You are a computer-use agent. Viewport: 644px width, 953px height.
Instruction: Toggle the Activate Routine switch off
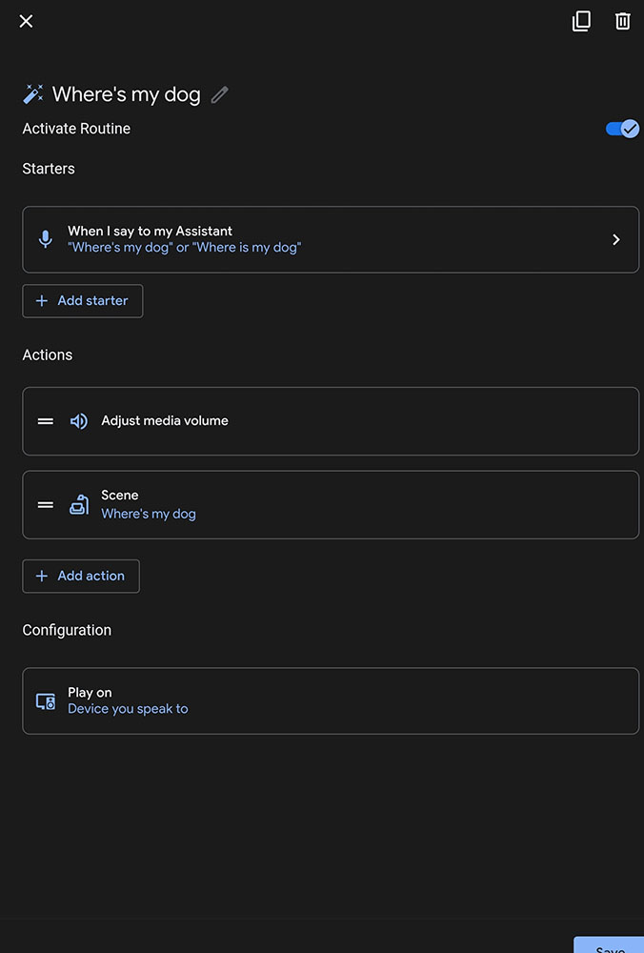622,129
